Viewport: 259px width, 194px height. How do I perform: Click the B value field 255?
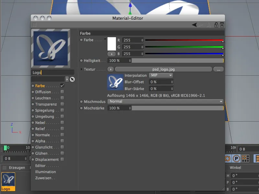[133, 54]
